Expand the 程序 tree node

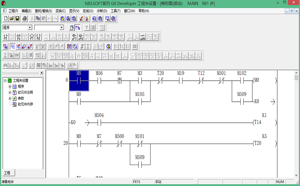[x=10, y=86]
